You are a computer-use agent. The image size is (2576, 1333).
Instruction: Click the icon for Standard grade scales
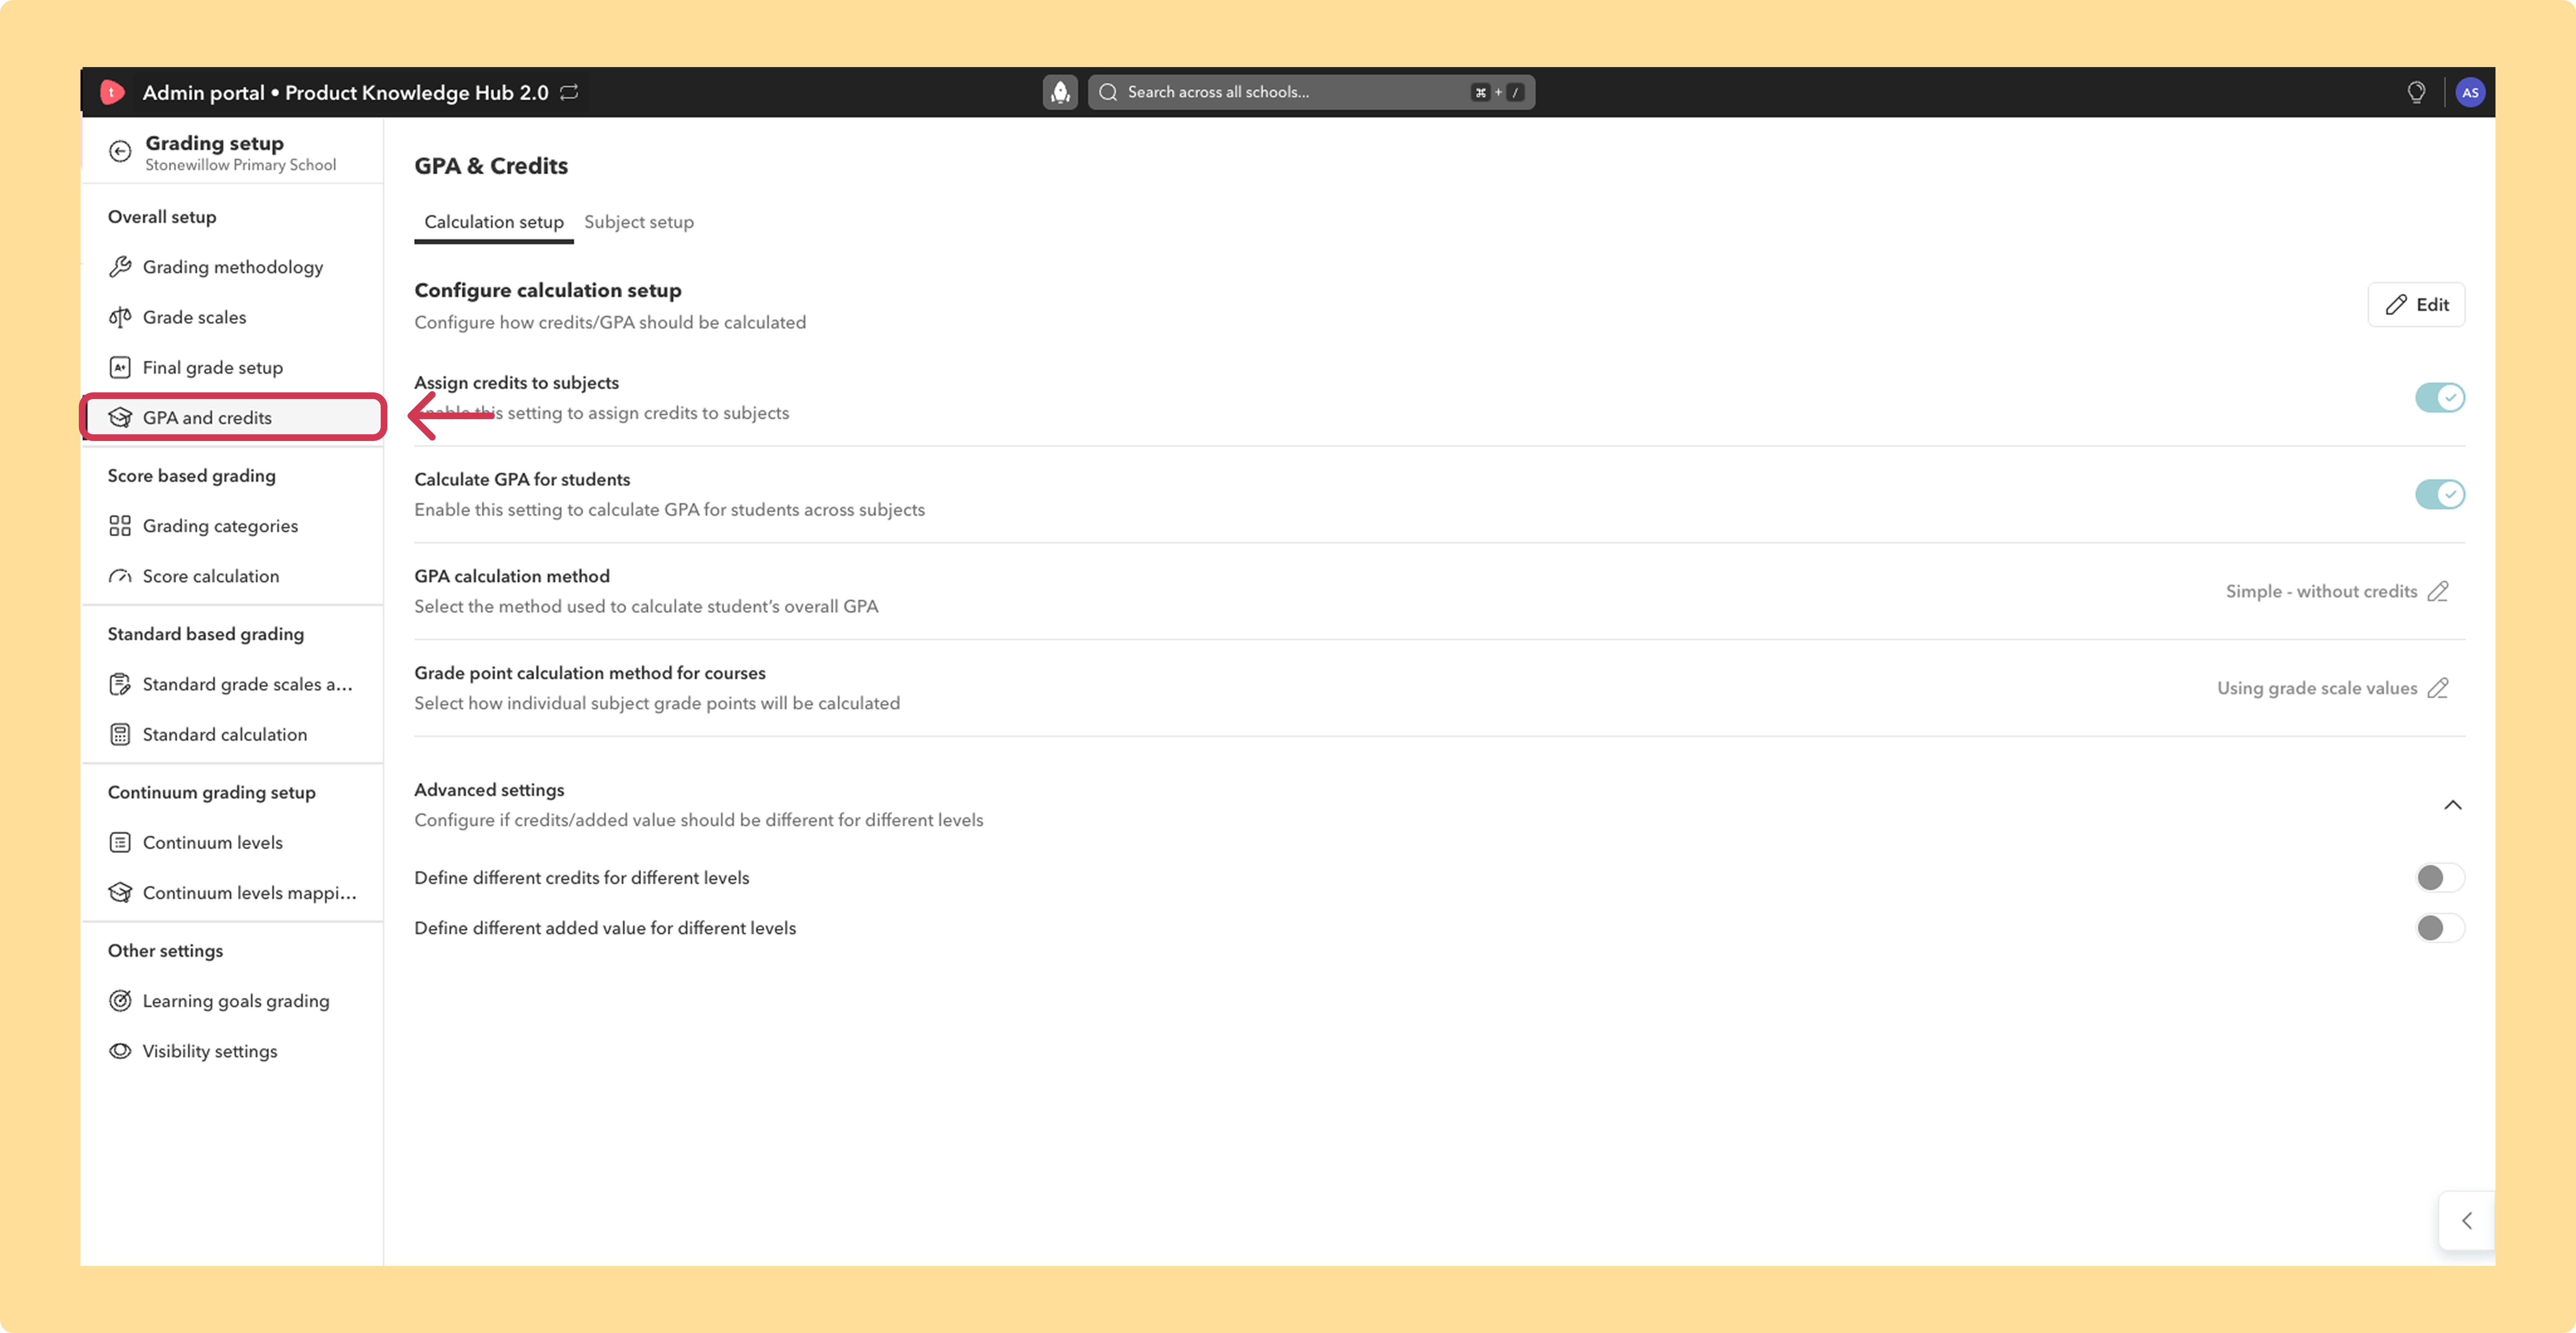[x=120, y=684]
